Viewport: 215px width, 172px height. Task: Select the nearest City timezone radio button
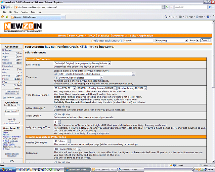pos(55,78)
